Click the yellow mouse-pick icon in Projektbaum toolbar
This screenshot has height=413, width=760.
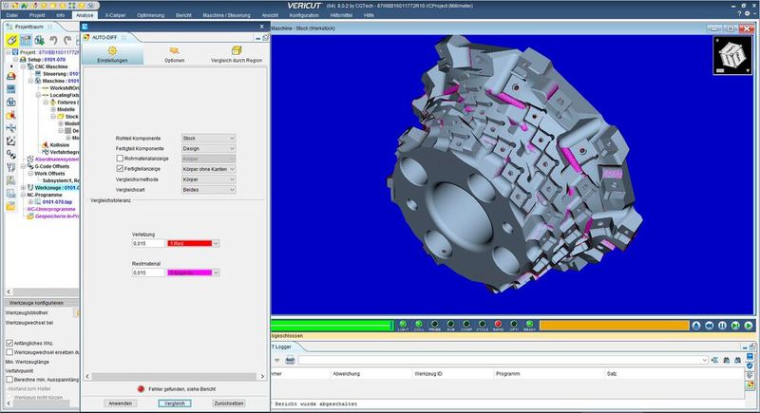11,40
